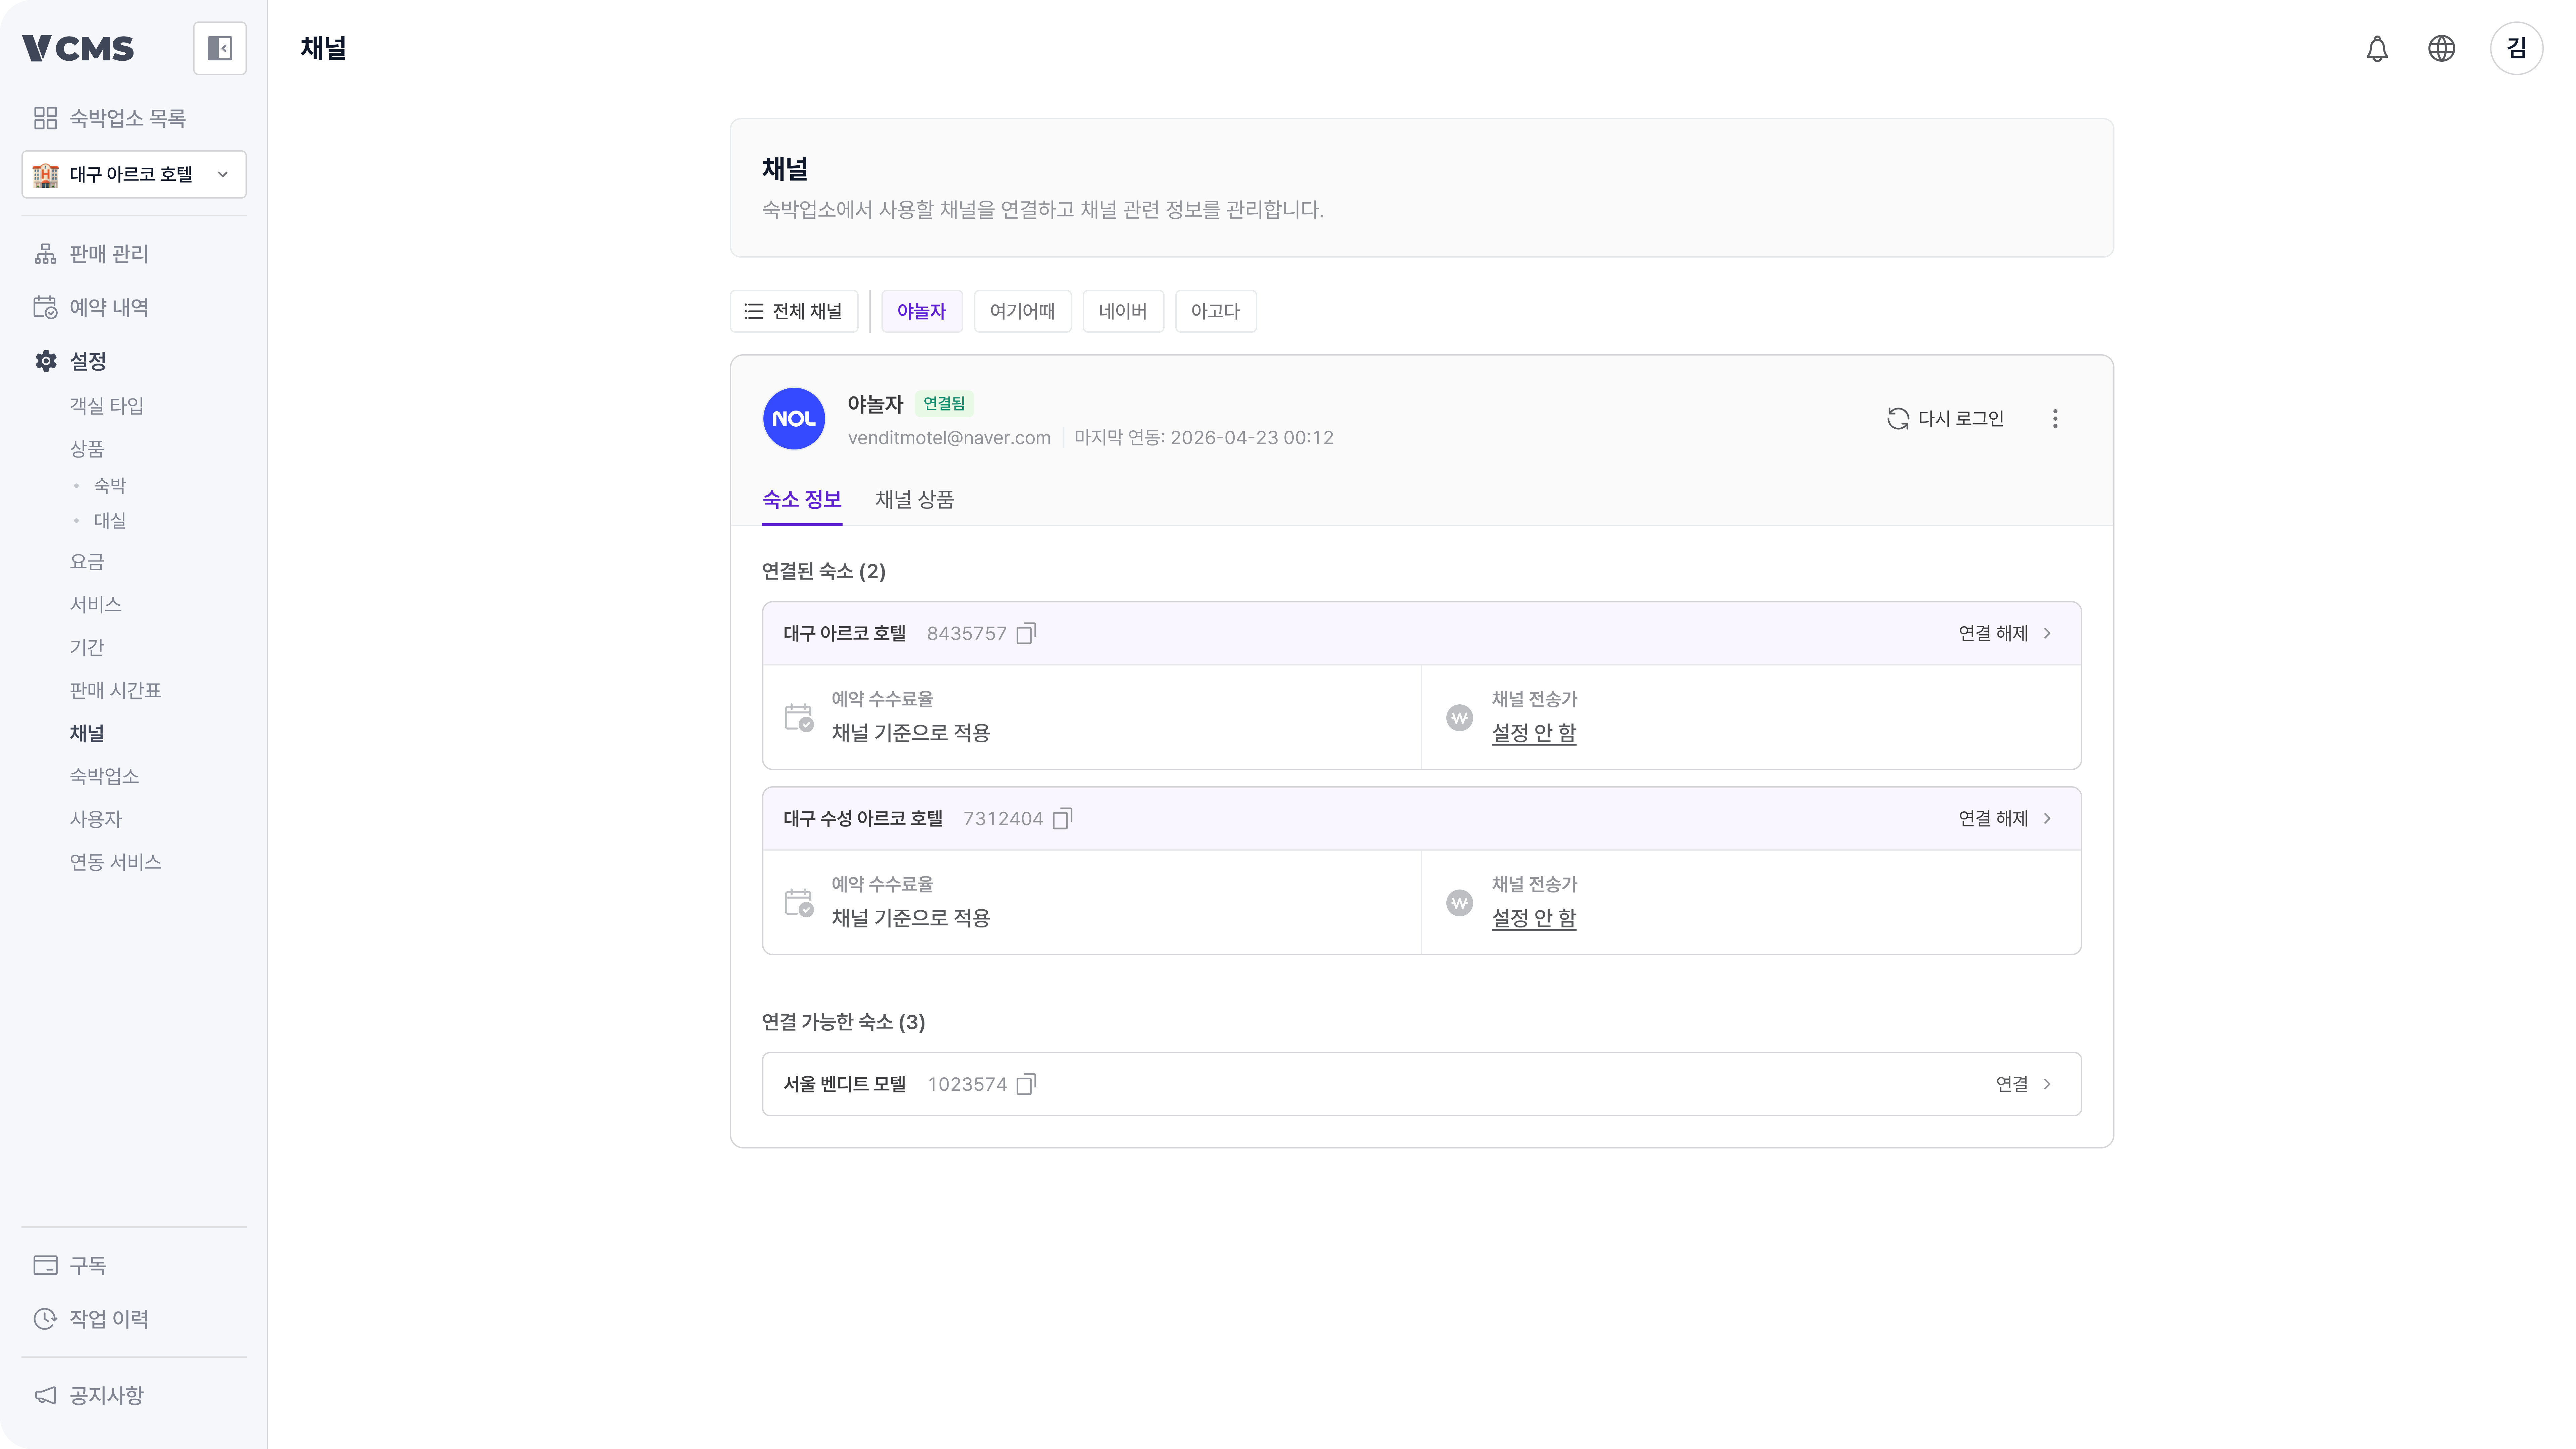Copy property ID 8435757
This screenshot has width=2576, height=1449.
point(1026,634)
